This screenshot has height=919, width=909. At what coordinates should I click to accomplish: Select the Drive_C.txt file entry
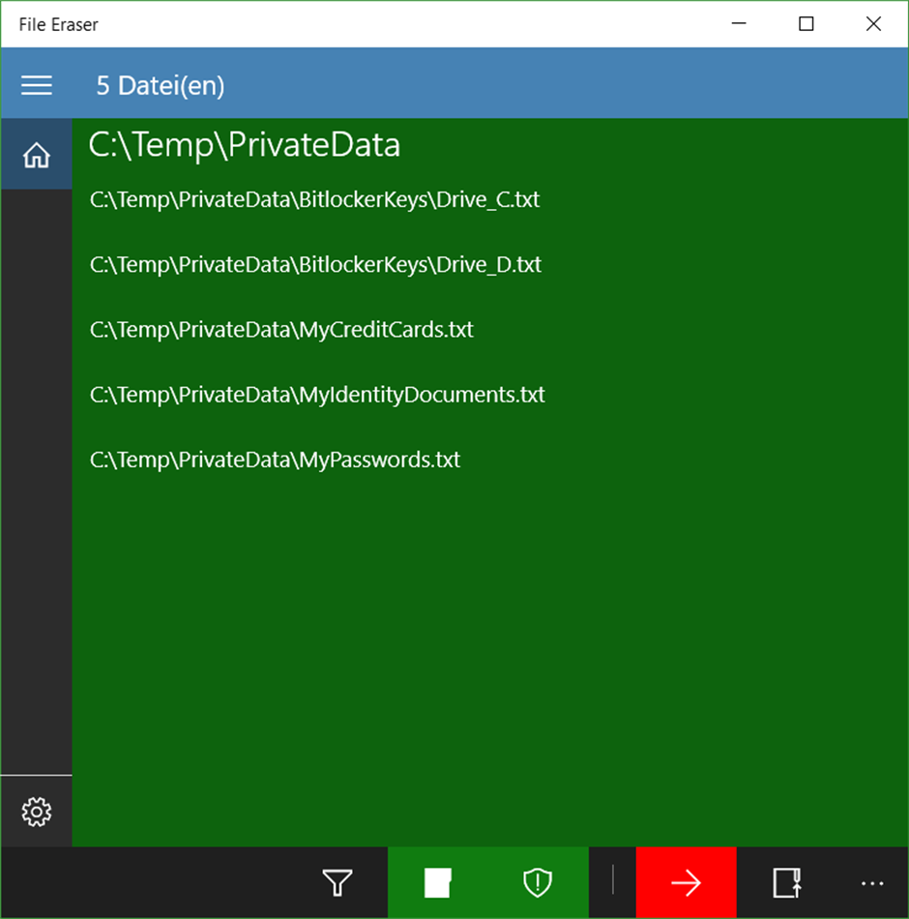[314, 200]
